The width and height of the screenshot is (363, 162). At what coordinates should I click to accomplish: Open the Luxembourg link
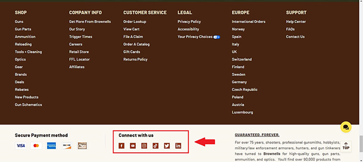click(242, 112)
